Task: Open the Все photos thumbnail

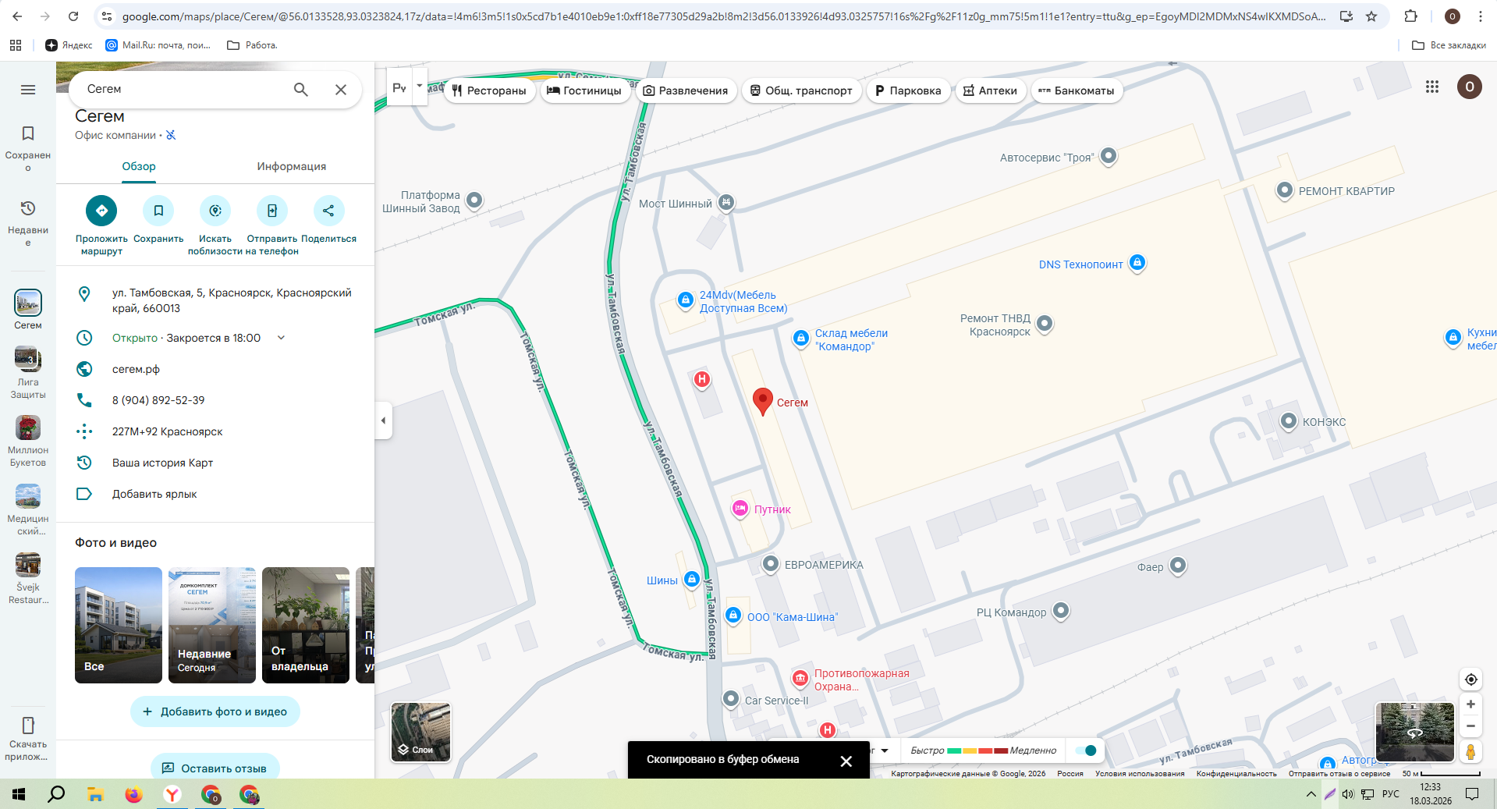Action: (x=119, y=625)
